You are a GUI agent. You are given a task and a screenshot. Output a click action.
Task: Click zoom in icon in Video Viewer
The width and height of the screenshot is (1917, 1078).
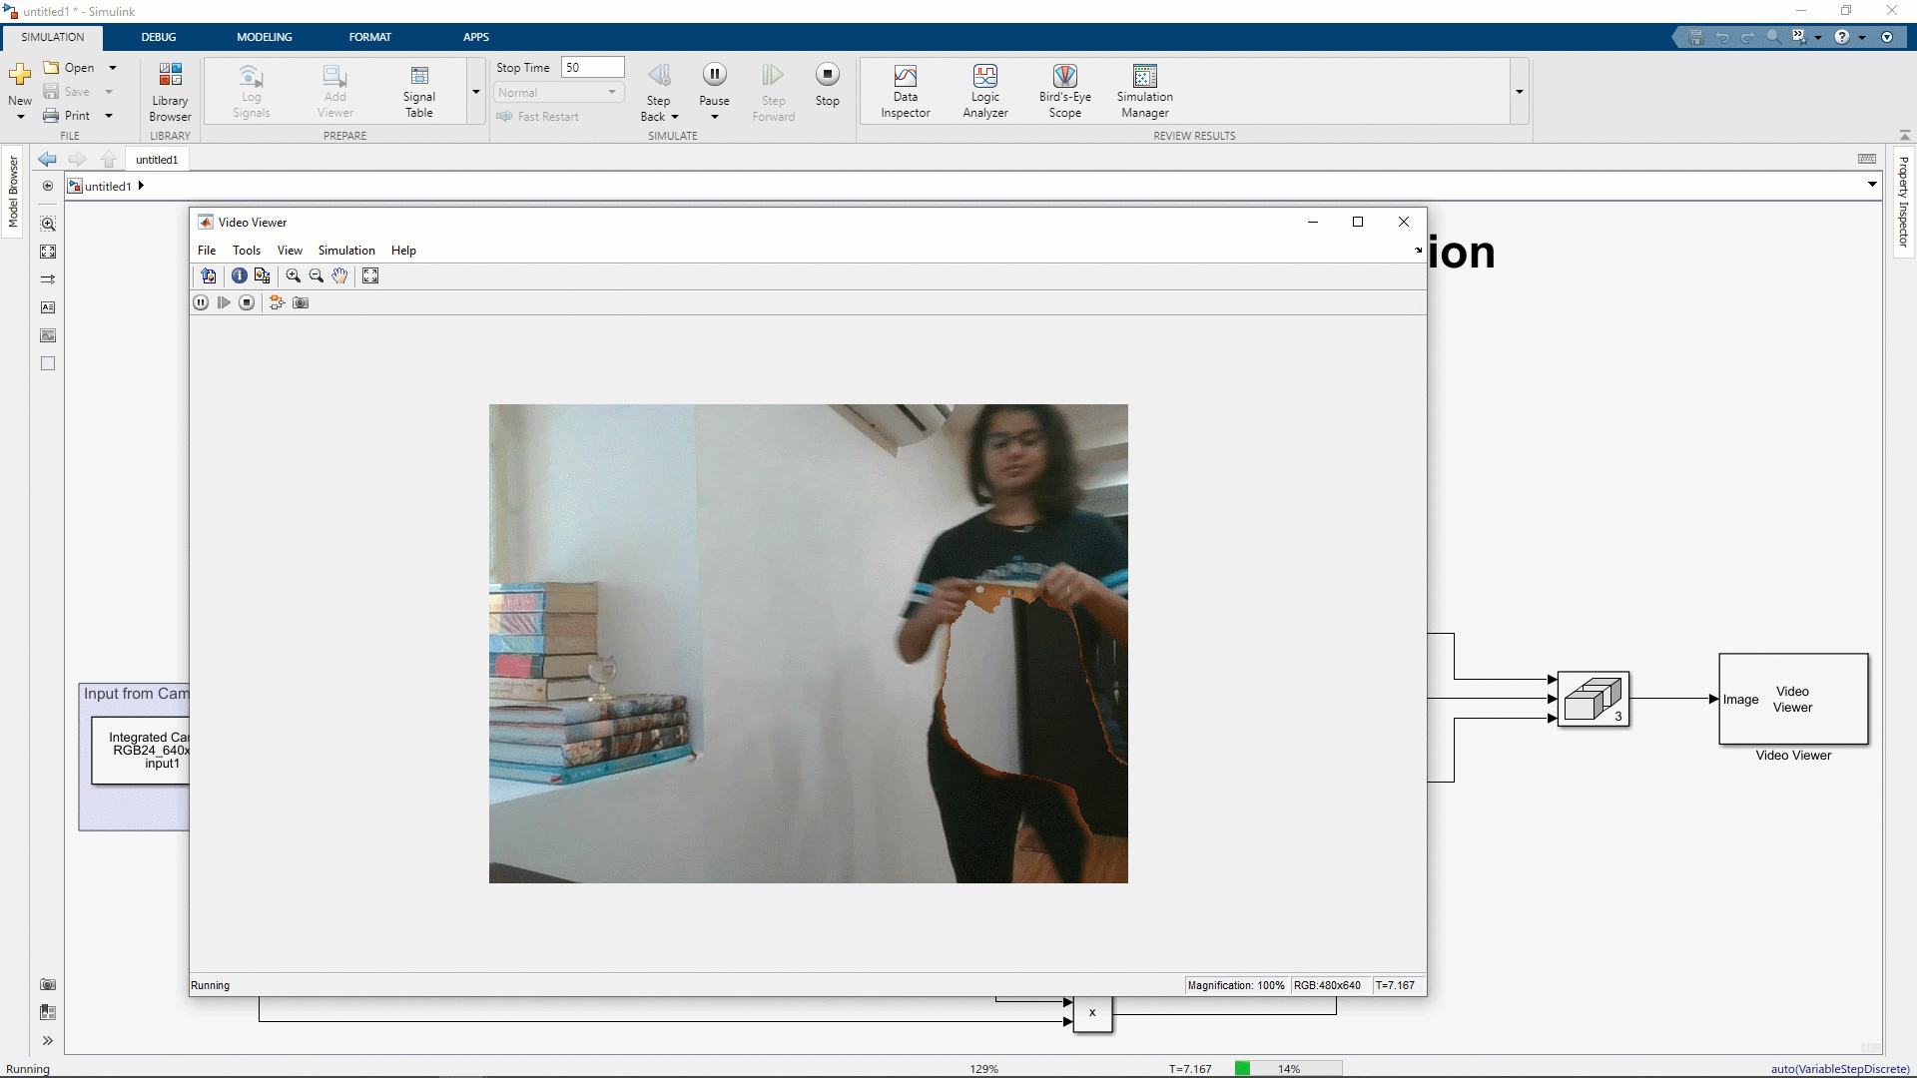pos(293,275)
